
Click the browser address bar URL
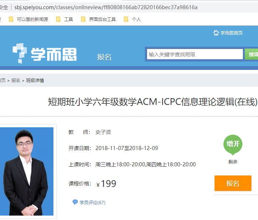(x=106, y=7)
